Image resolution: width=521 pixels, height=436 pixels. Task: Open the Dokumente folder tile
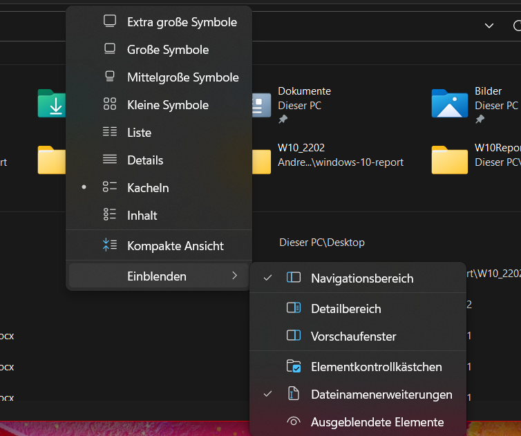[x=292, y=104]
